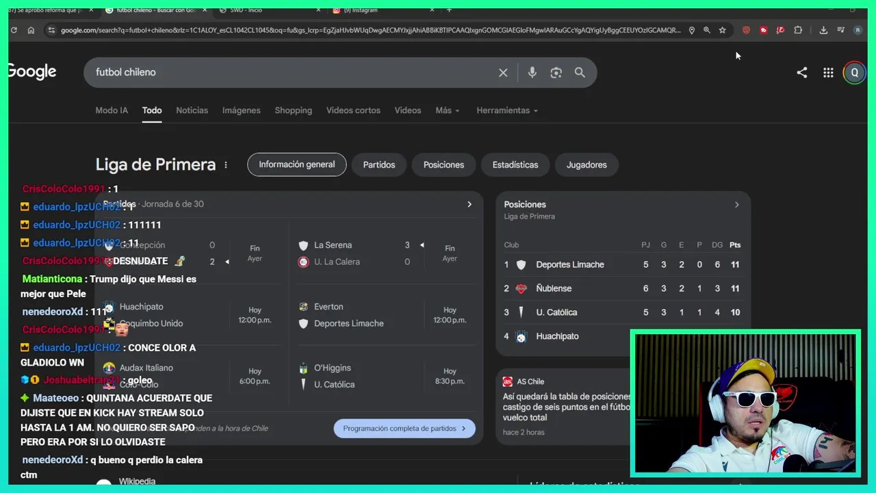Open the Shopping search tab

(x=293, y=110)
